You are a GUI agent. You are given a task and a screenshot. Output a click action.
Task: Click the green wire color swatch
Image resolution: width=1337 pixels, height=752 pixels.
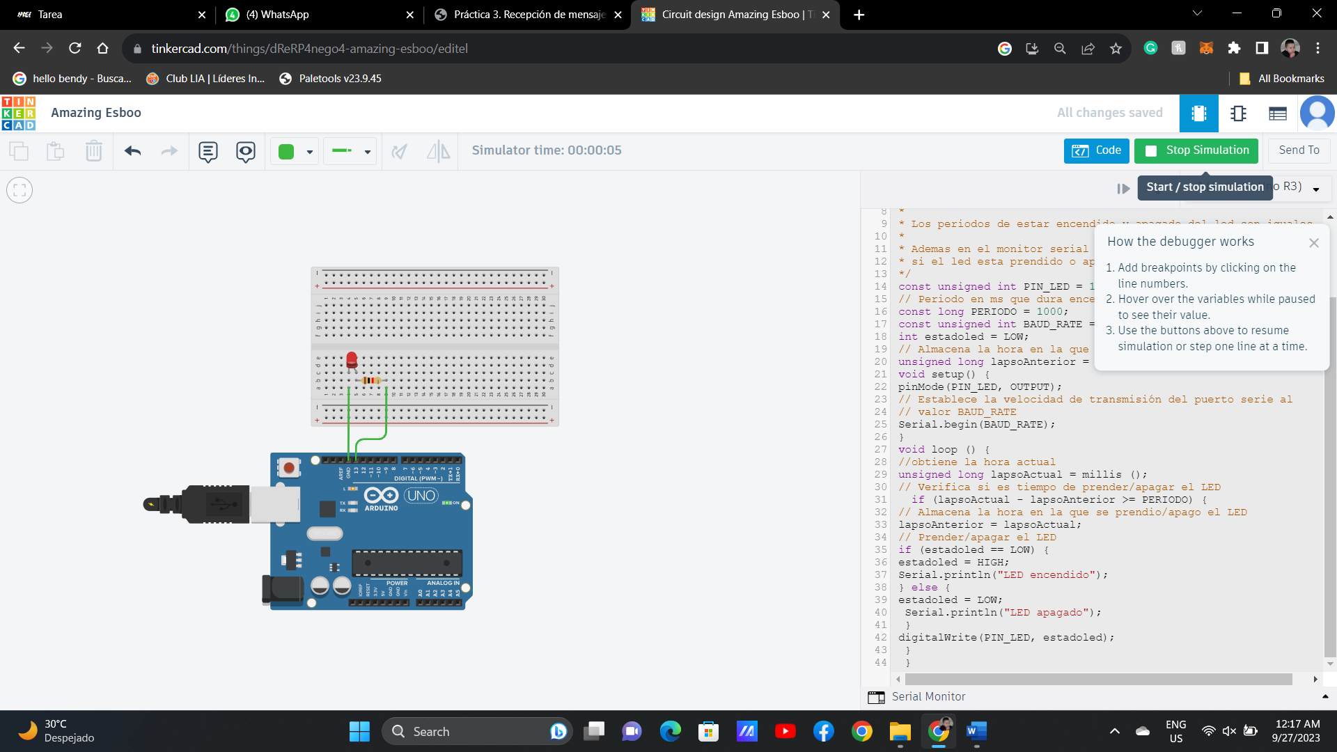[x=286, y=152]
